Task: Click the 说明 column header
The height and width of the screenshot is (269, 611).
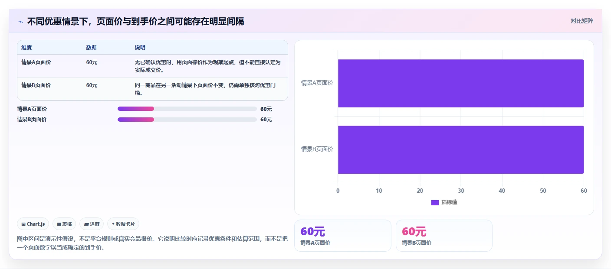Action: click(x=140, y=48)
